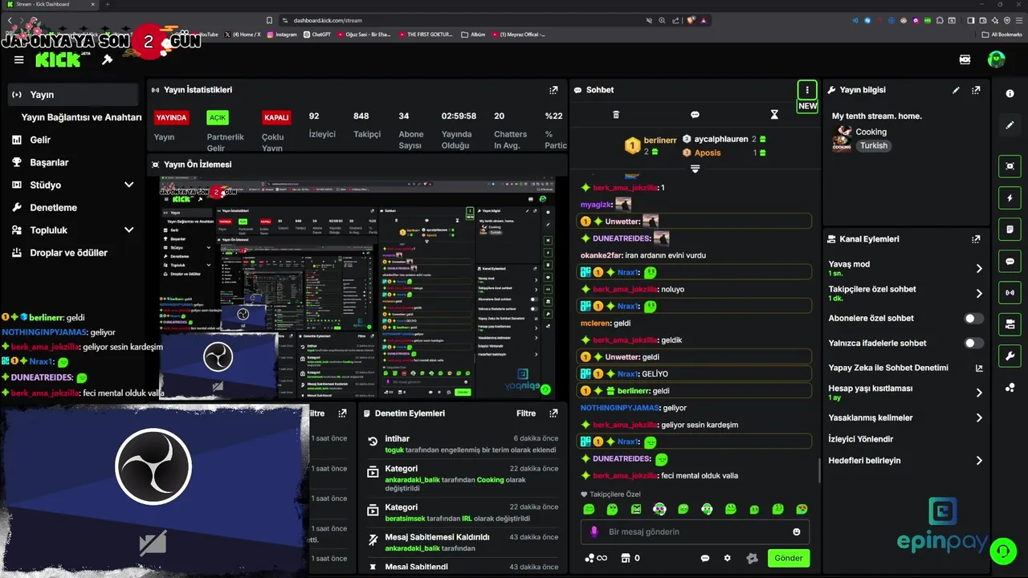
Task: Open the emoji picker in message box
Action: pyautogui.click(x=797, y=531)
